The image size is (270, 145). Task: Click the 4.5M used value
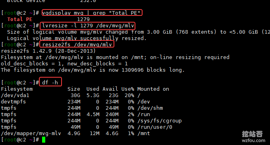point(93,114)
